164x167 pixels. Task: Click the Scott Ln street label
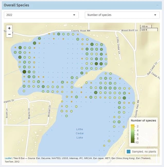click(x=7, y=112)
